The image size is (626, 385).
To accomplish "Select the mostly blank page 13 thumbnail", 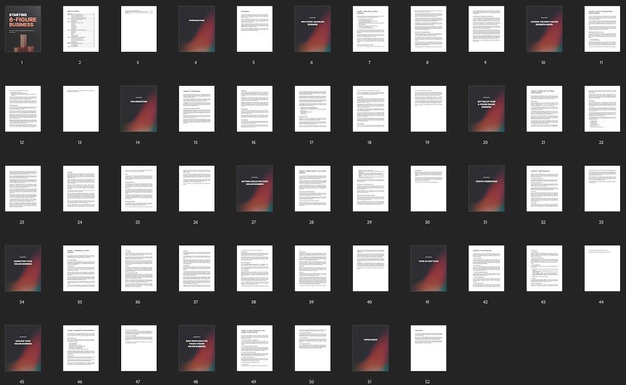I will point(80,109).
